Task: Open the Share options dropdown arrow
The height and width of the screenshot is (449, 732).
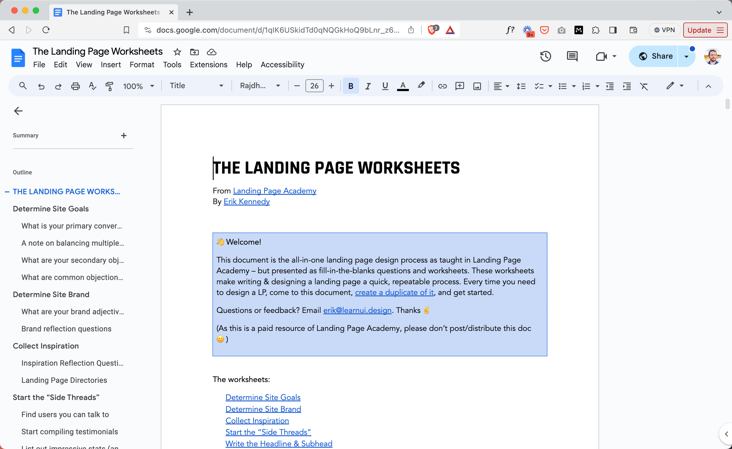Action: tap(686, 56)
